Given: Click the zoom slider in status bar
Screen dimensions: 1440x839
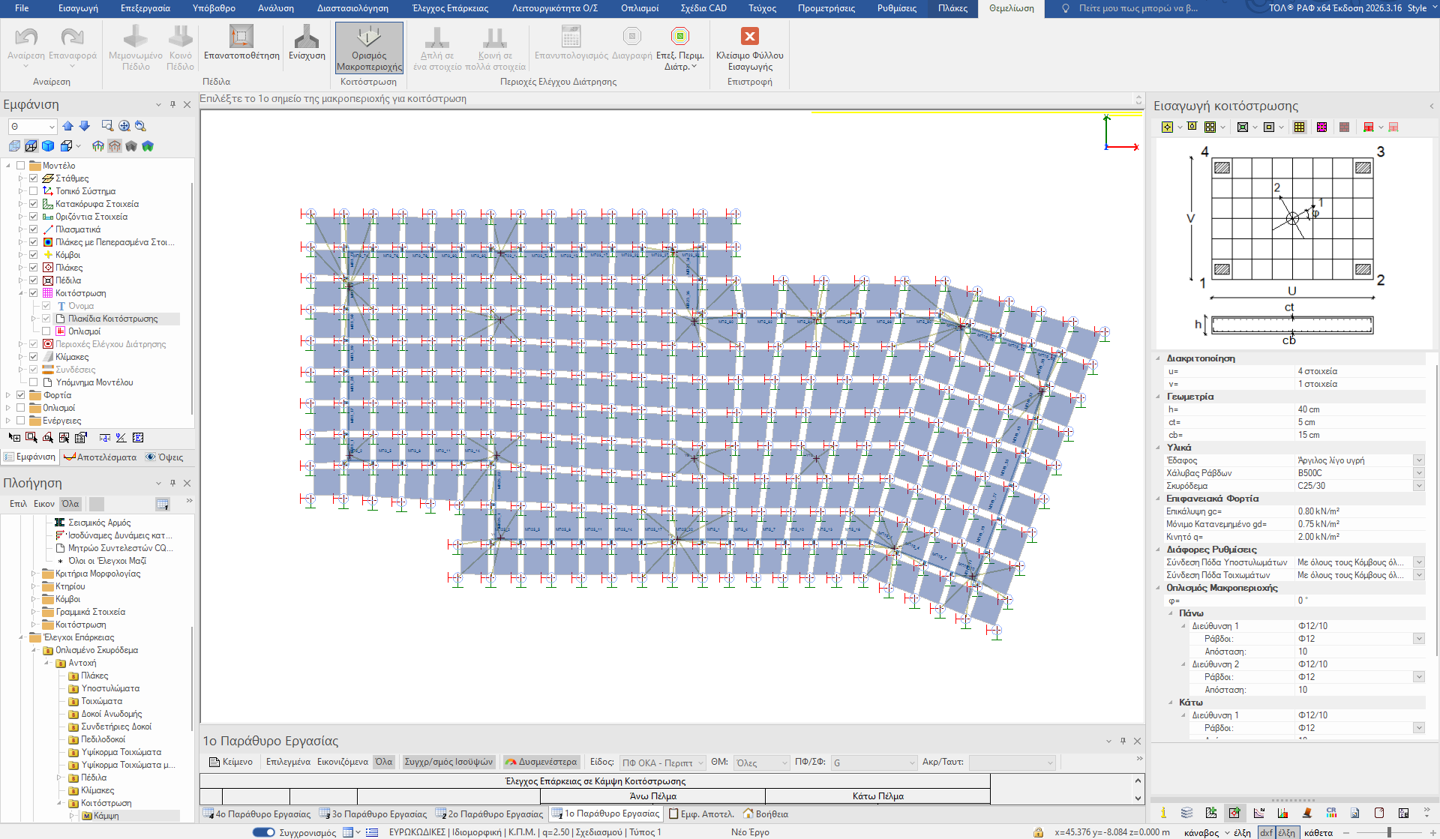Looking at the screenshot, I should [x=1389, y=832].
